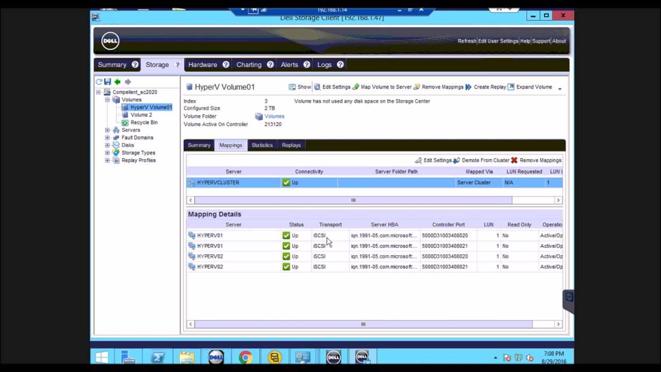Collapse the Compellent_sc2020 tree node

click(x=99, y=92)
